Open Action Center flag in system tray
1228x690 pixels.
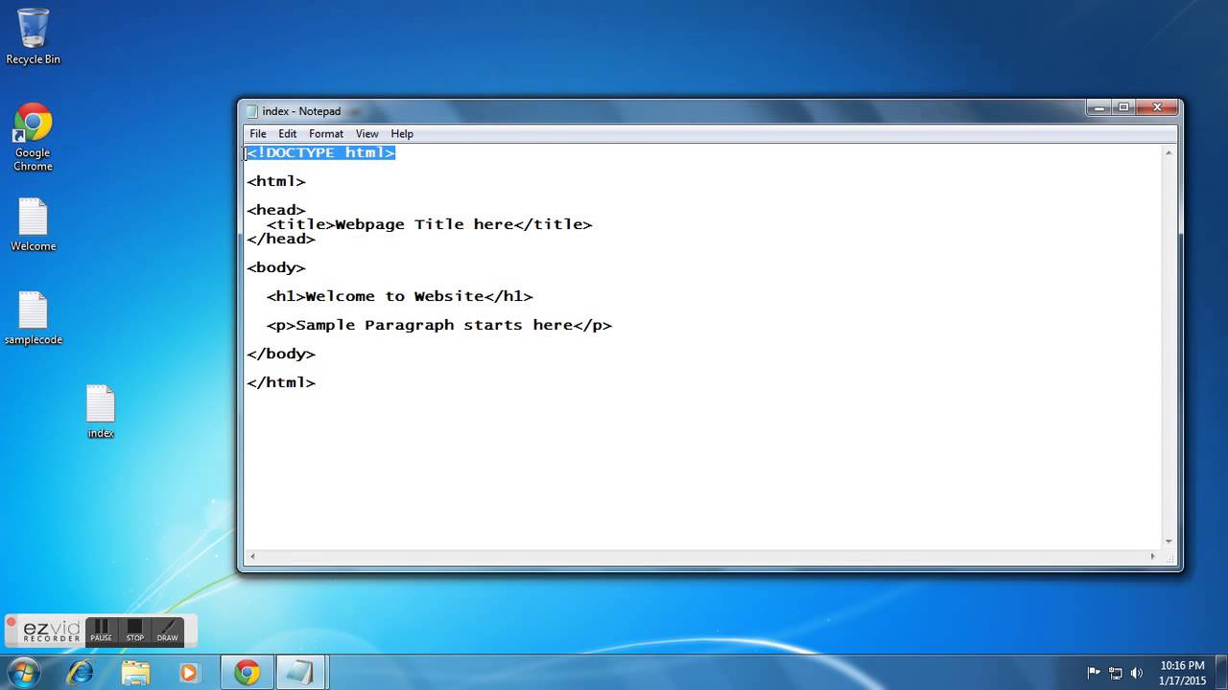1094,673
